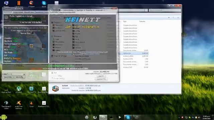
Task: Click the taskbar icon left of Firefox
Action: (87, 117)
